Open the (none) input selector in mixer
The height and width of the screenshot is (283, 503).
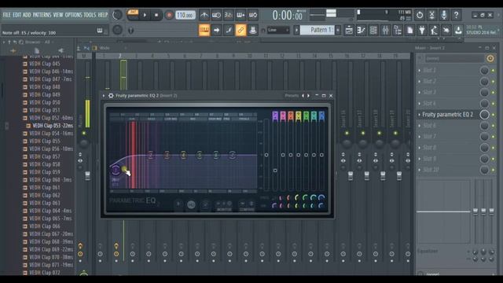pyautogui.click(x=454, y=58)
